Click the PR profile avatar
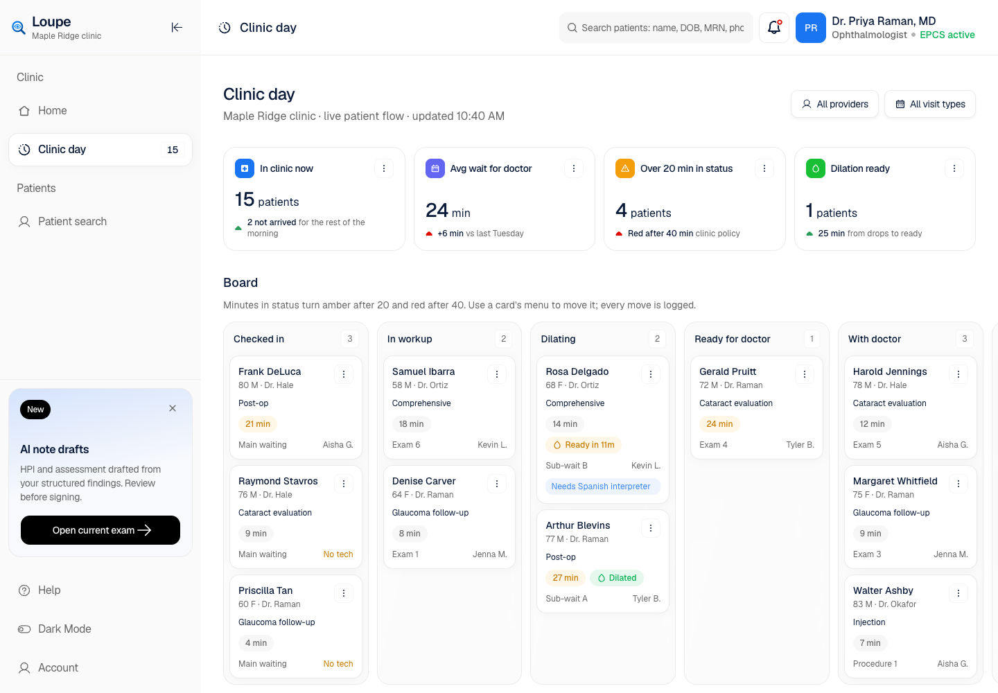Viewport: 998px width, 693px height. coord(811,28)
